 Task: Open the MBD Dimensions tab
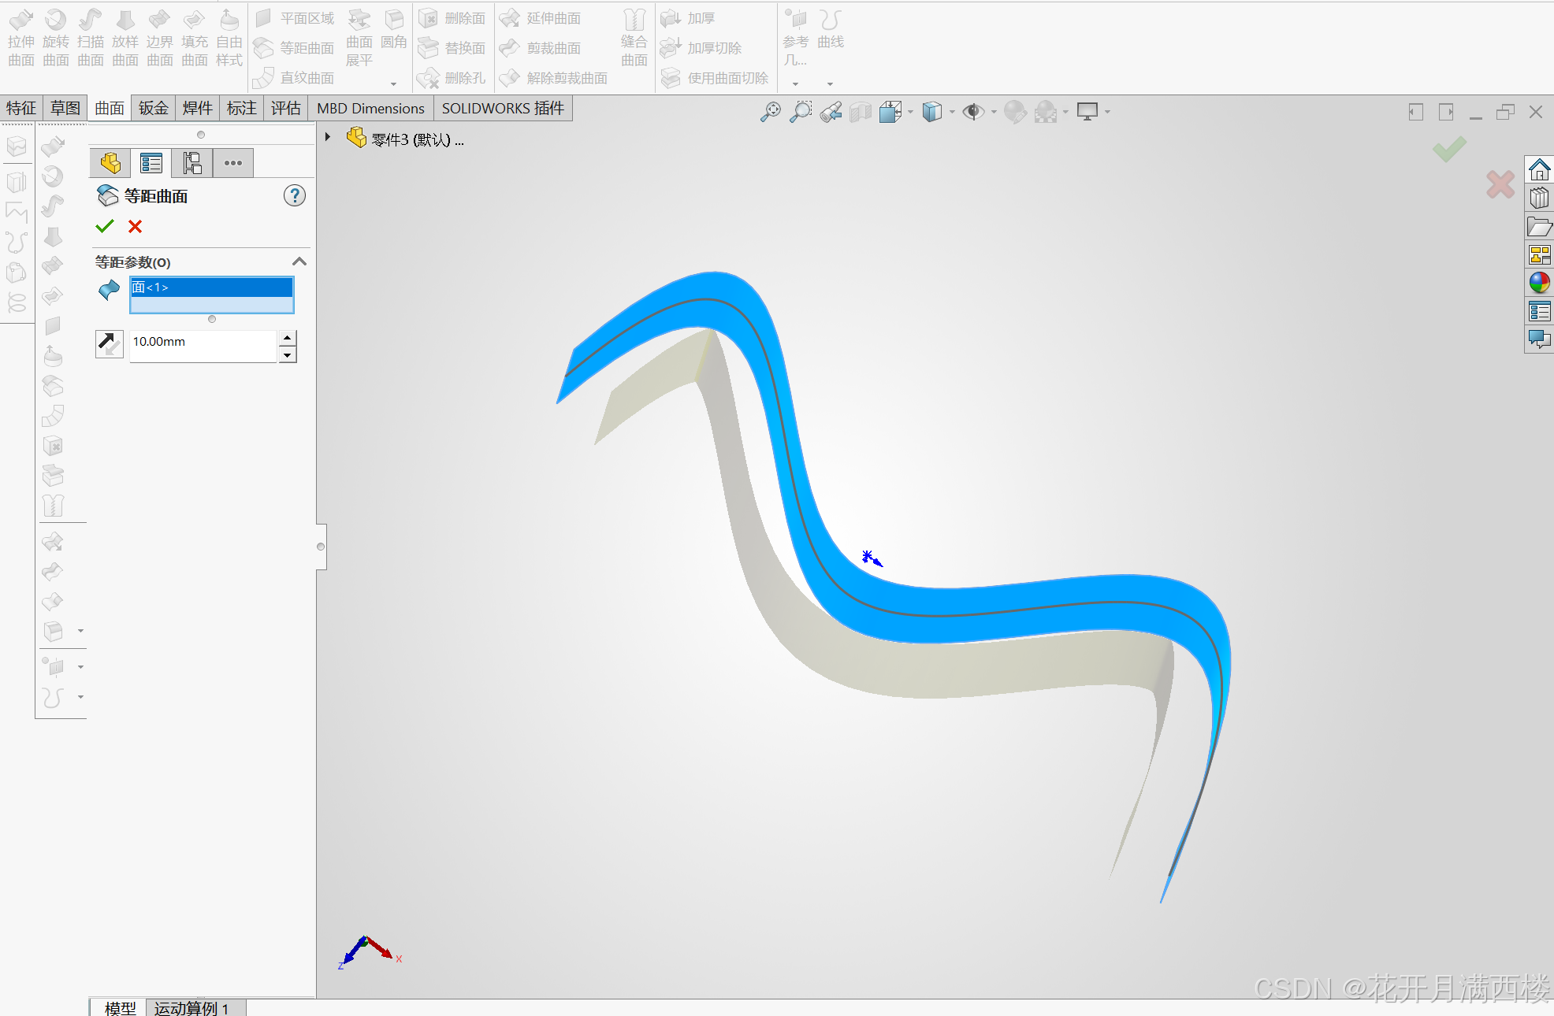click(370, 108)
